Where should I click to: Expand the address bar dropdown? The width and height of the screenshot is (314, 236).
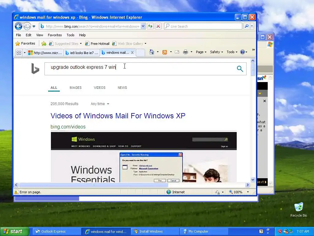coord(143,26)
